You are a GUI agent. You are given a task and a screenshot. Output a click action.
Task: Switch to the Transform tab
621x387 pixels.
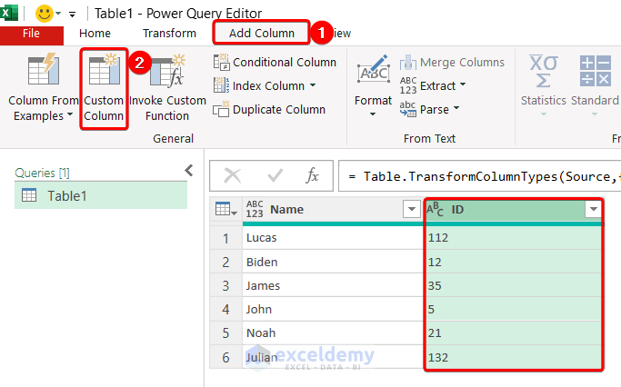point(169,34)
